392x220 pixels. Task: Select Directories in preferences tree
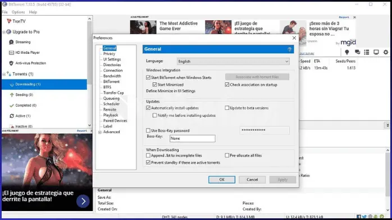112,65
